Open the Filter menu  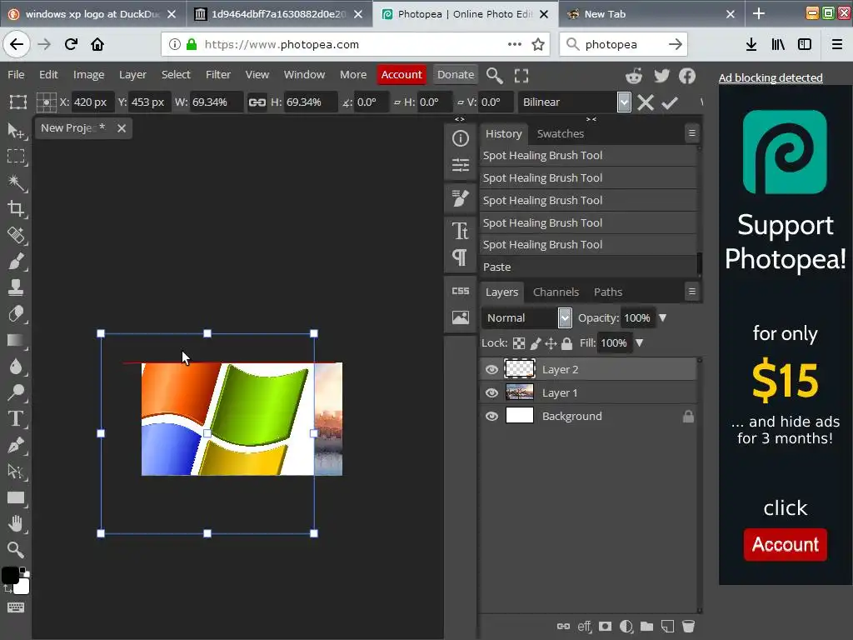pos(218,74)
